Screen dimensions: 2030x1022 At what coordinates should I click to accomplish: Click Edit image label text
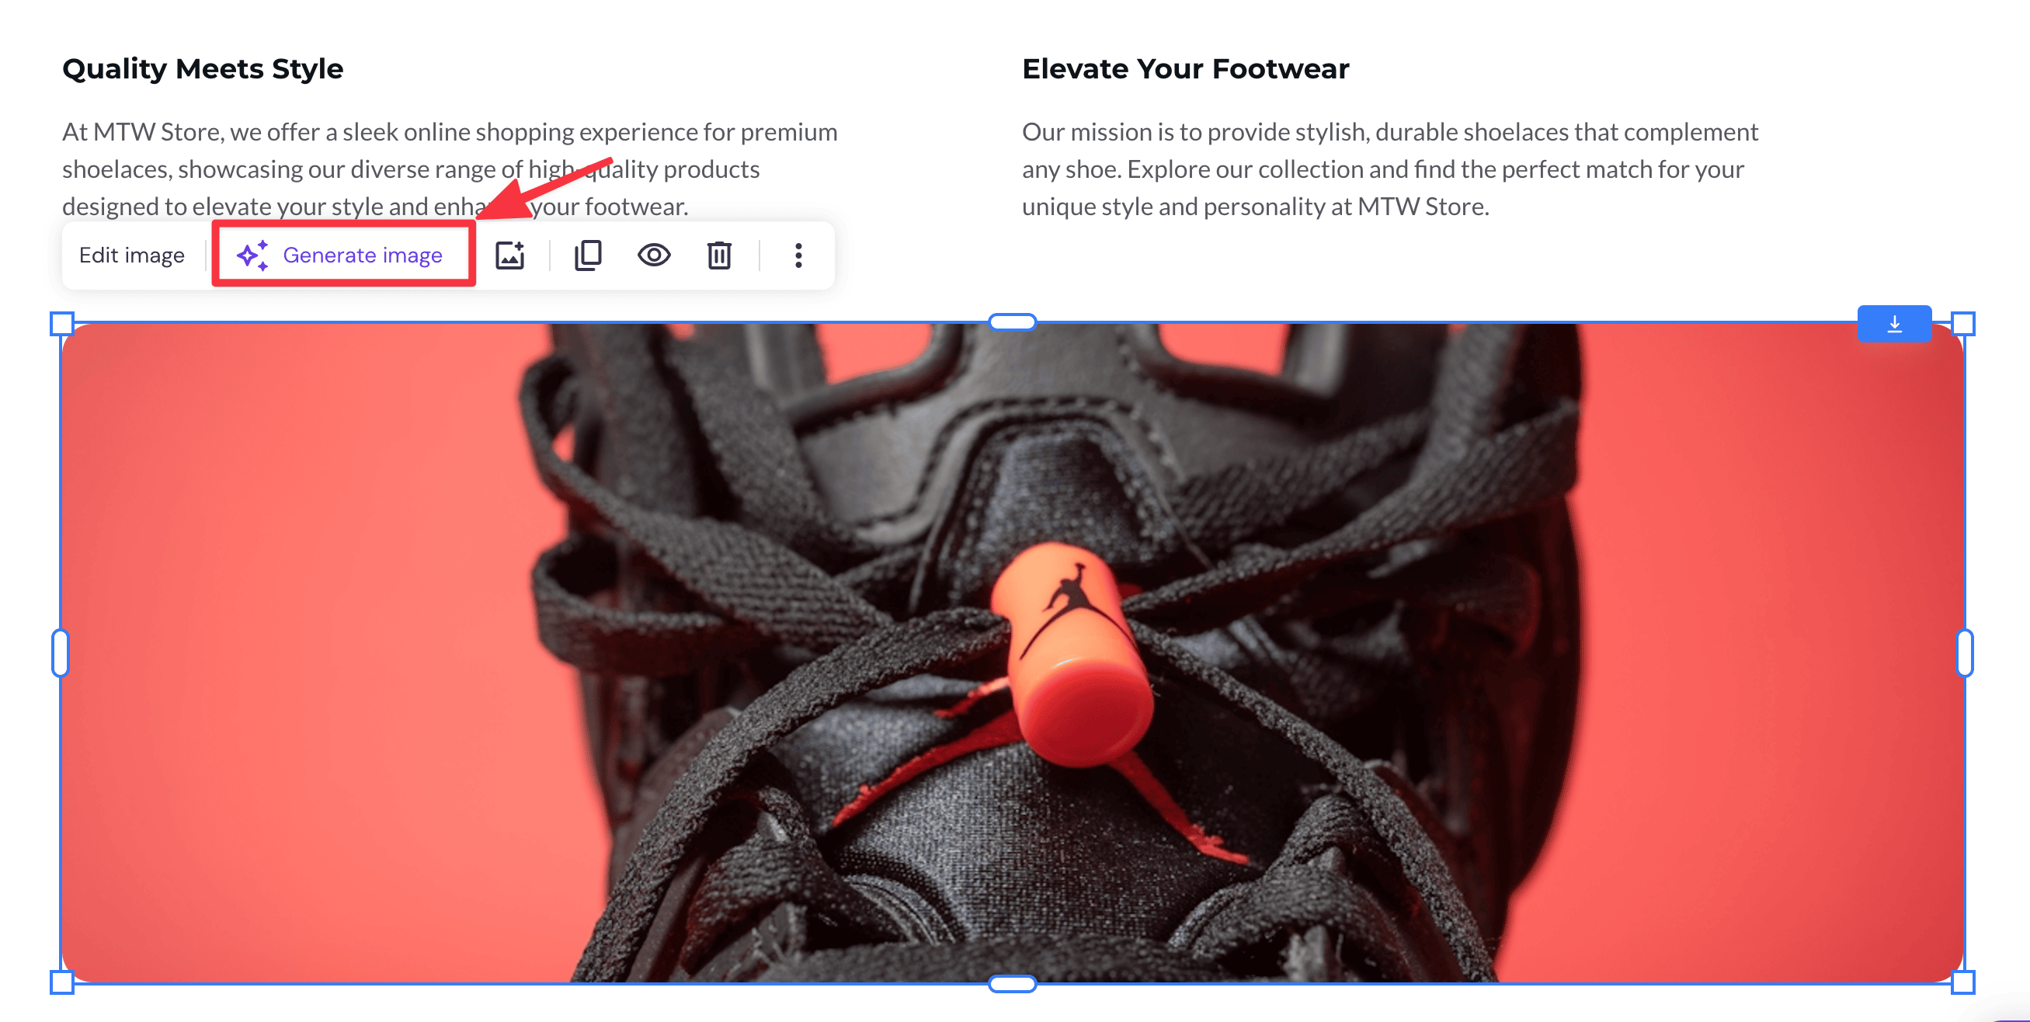[x=130, y=254]
